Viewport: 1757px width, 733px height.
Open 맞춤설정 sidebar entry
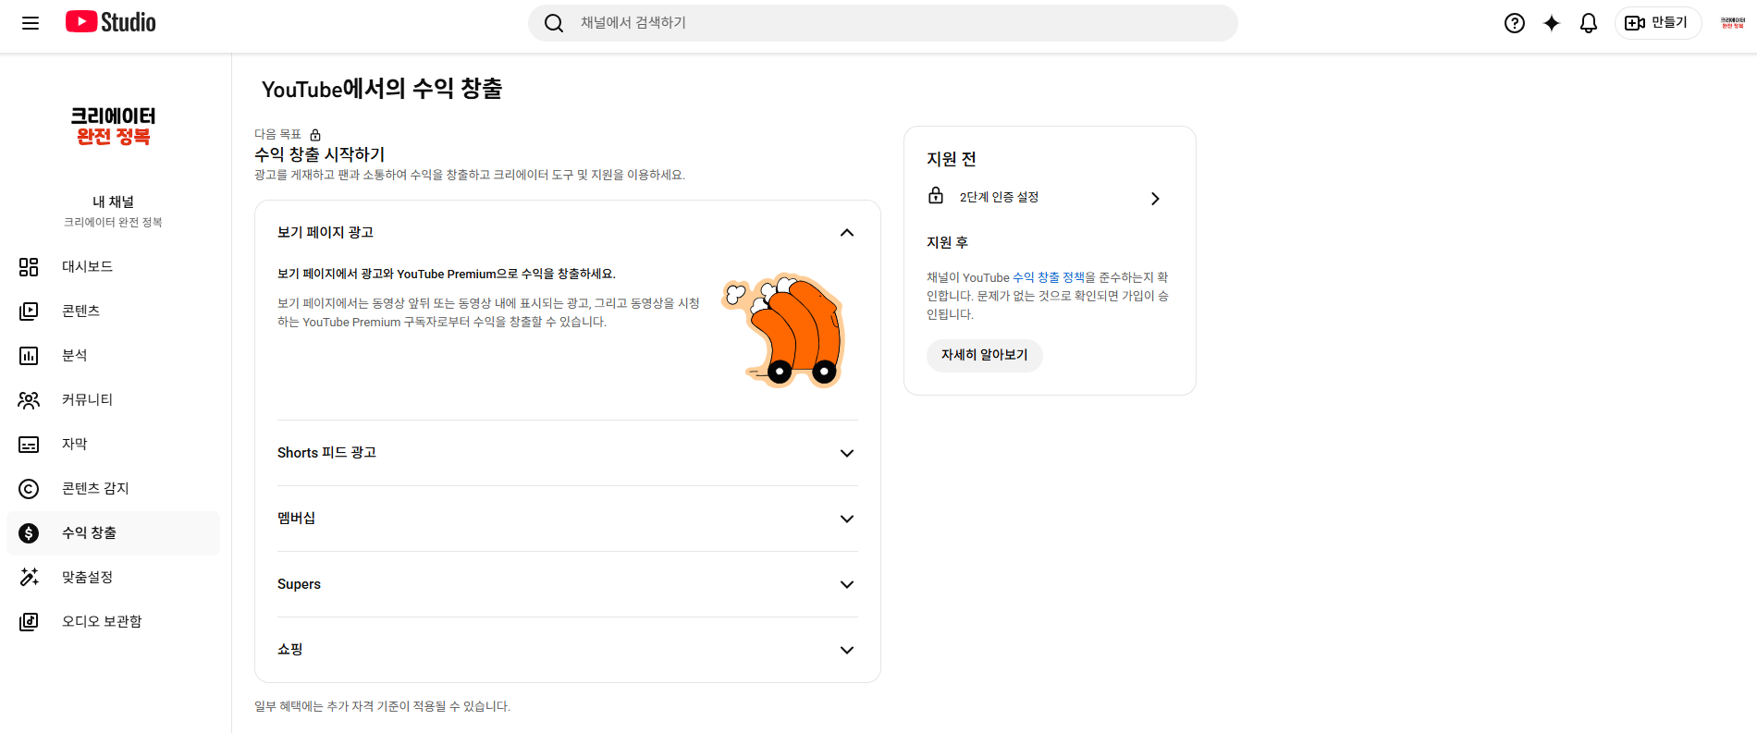point(113,578)
